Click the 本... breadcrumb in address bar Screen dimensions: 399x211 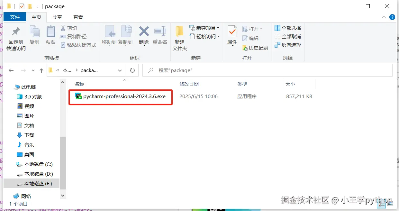pyautogui.click(x=67, y=70)
